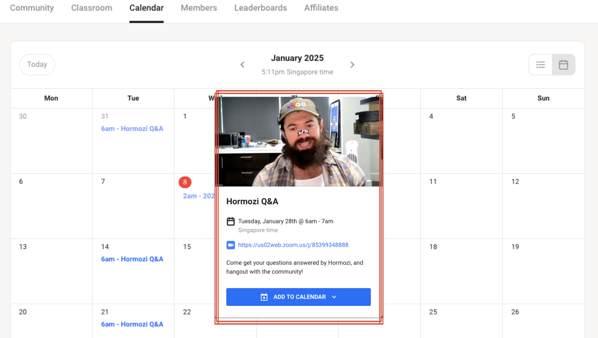Click the Tue column header

point(133,98)
